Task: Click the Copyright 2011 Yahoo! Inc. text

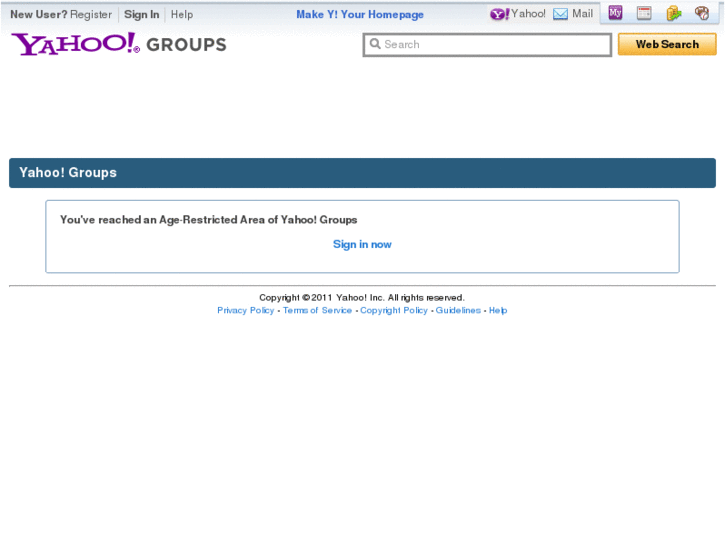Action: pyautogui.click(x=362, y=298)
